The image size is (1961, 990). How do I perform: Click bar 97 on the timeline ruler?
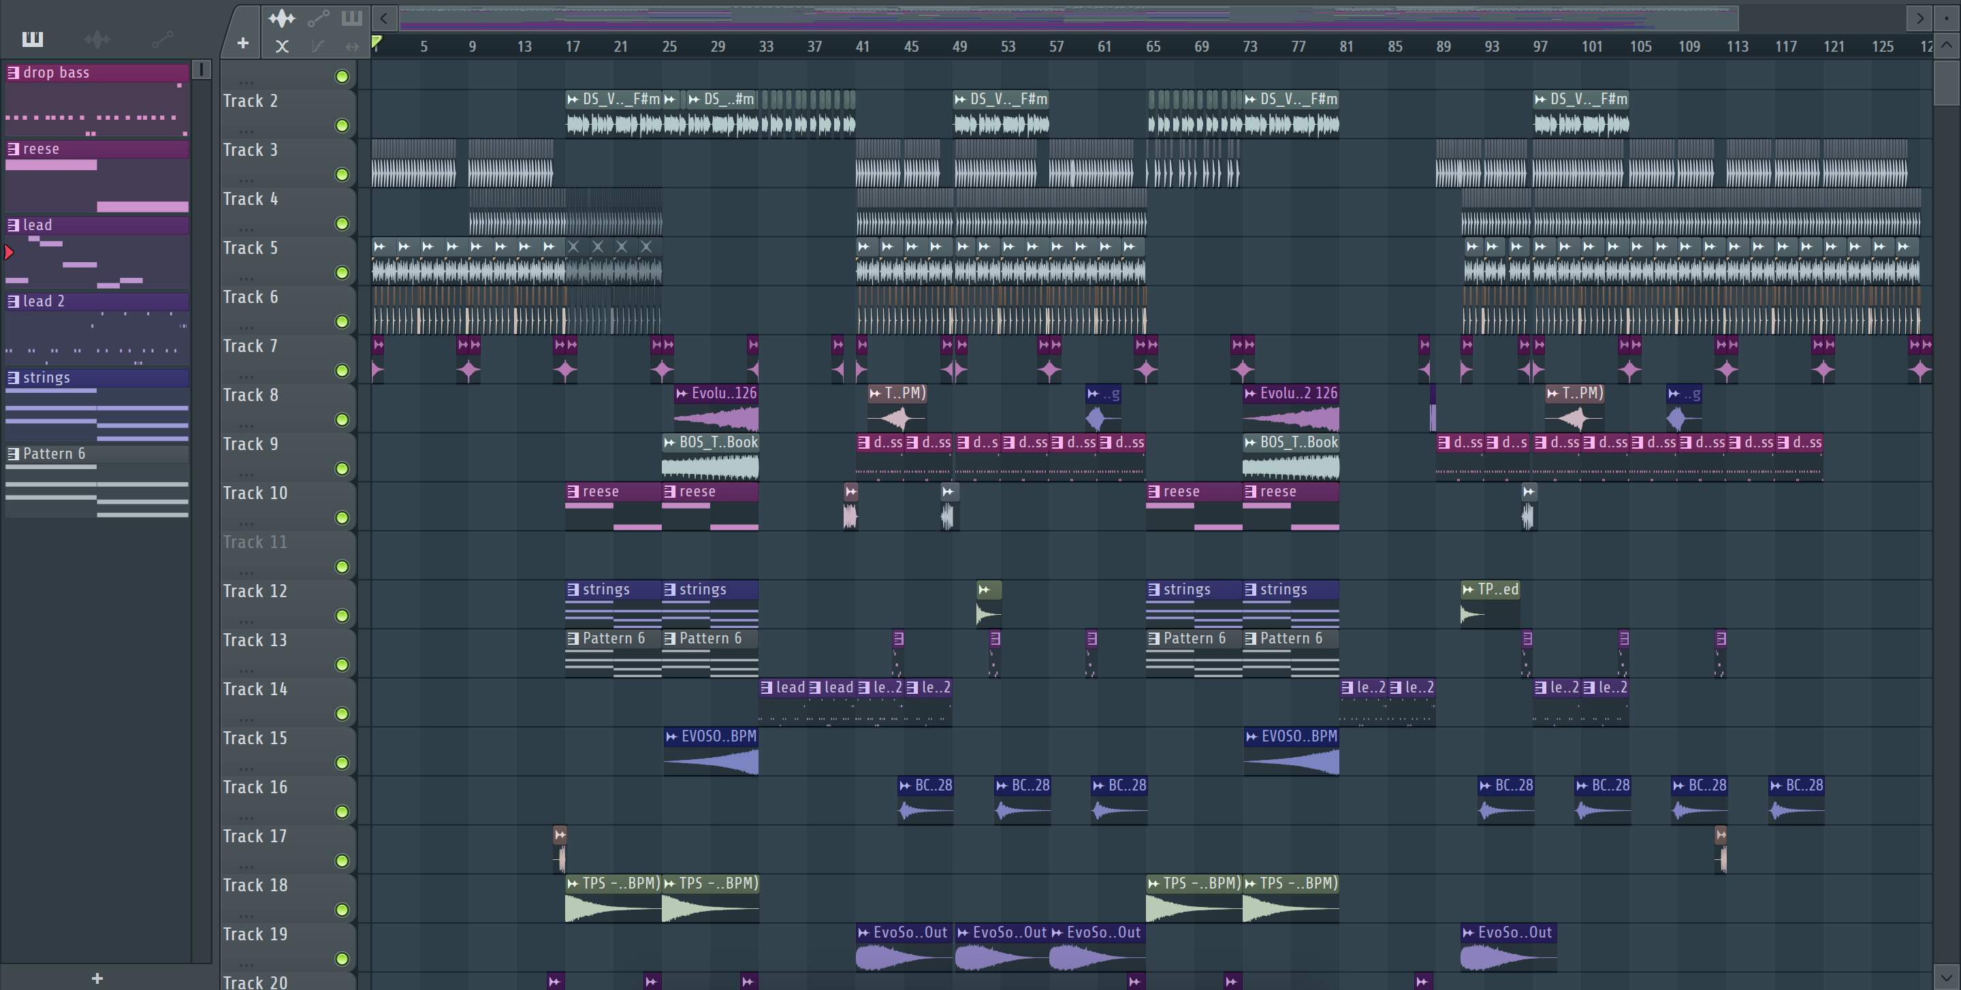pyautogui.click(x=1540, y=46)
